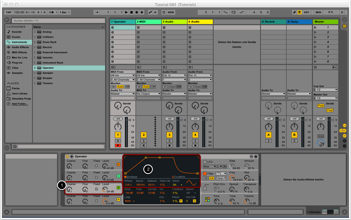Click the Operator algorithm global shell icon
The height and width of the screenshot is (220, 351).
click(207, 199)
